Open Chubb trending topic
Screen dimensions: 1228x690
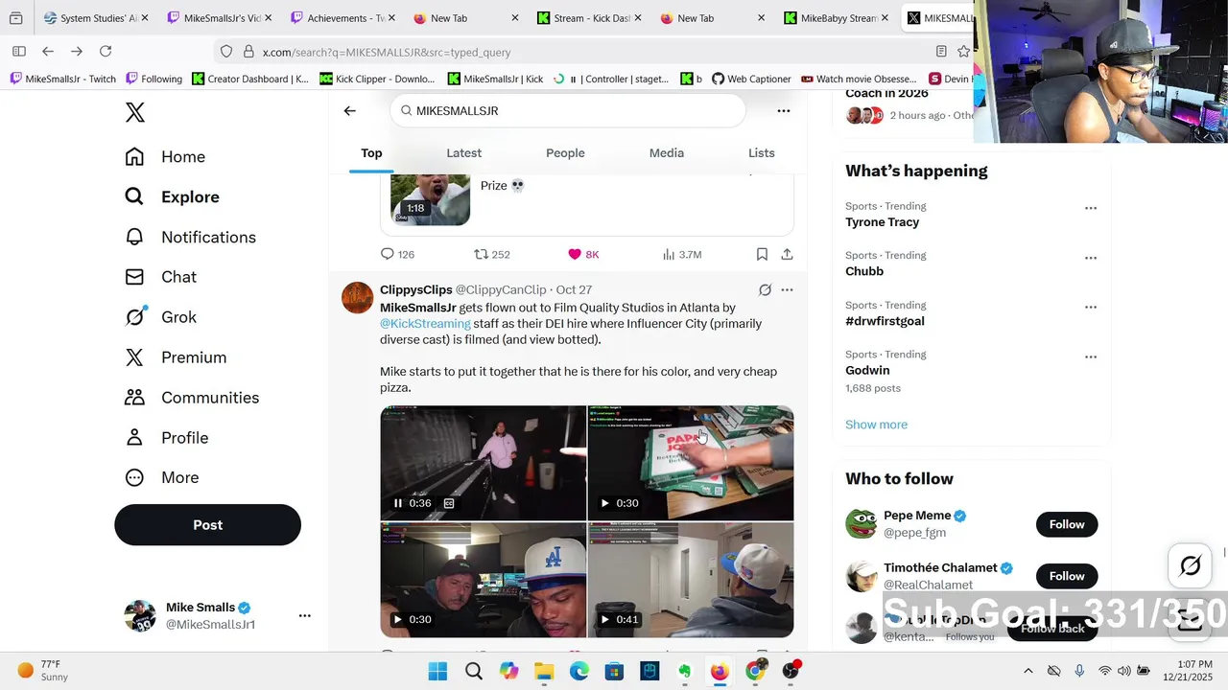tap(864, 271)
